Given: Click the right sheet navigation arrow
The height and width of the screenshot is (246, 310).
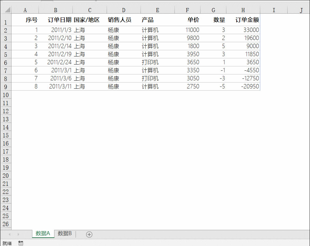Looking at the screenshot, I should pos(19,234).
